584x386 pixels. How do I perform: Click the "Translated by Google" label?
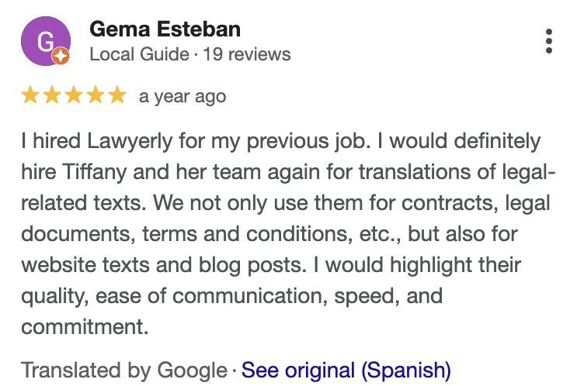pyautogui.click(x=124, y=369)
